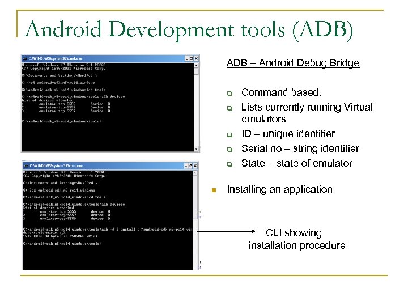Click 'Serial no – string identifier' bullet
Image resolution: width=408 pixels, height=306 pixels.
click(300, 148)
